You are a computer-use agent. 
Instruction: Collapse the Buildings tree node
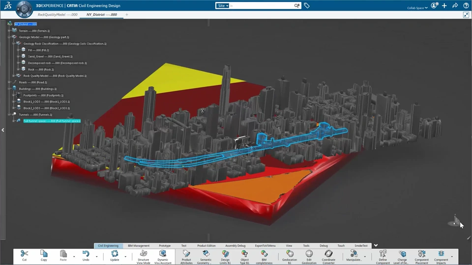point(9,89)
